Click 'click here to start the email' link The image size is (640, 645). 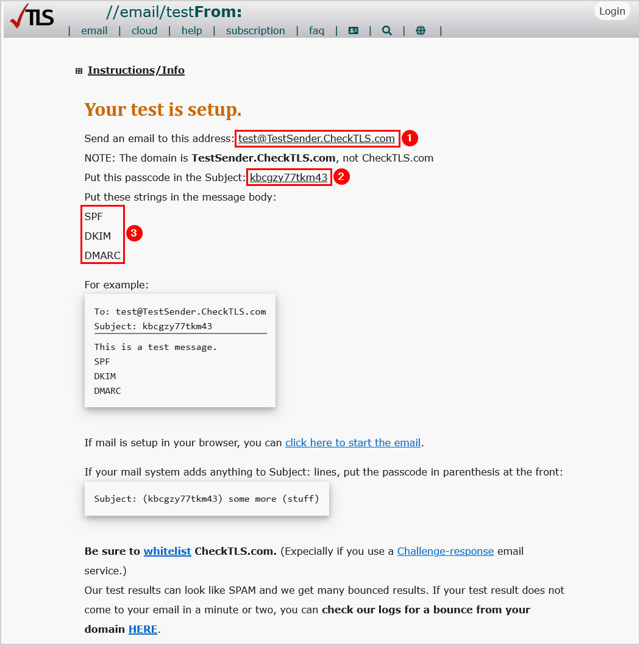click(x=353, y=443)
